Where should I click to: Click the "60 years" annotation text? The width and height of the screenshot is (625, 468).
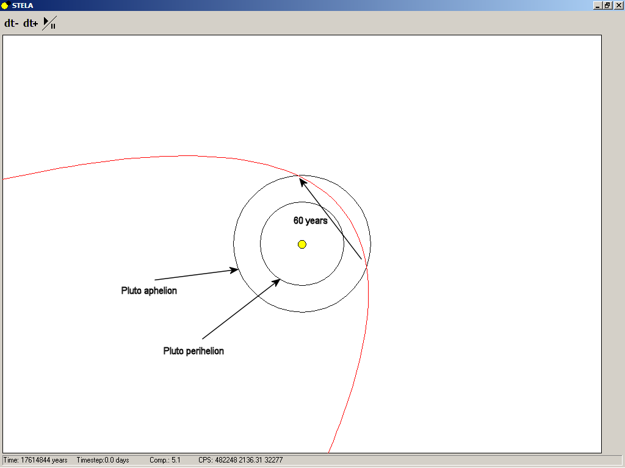[310, 221]
